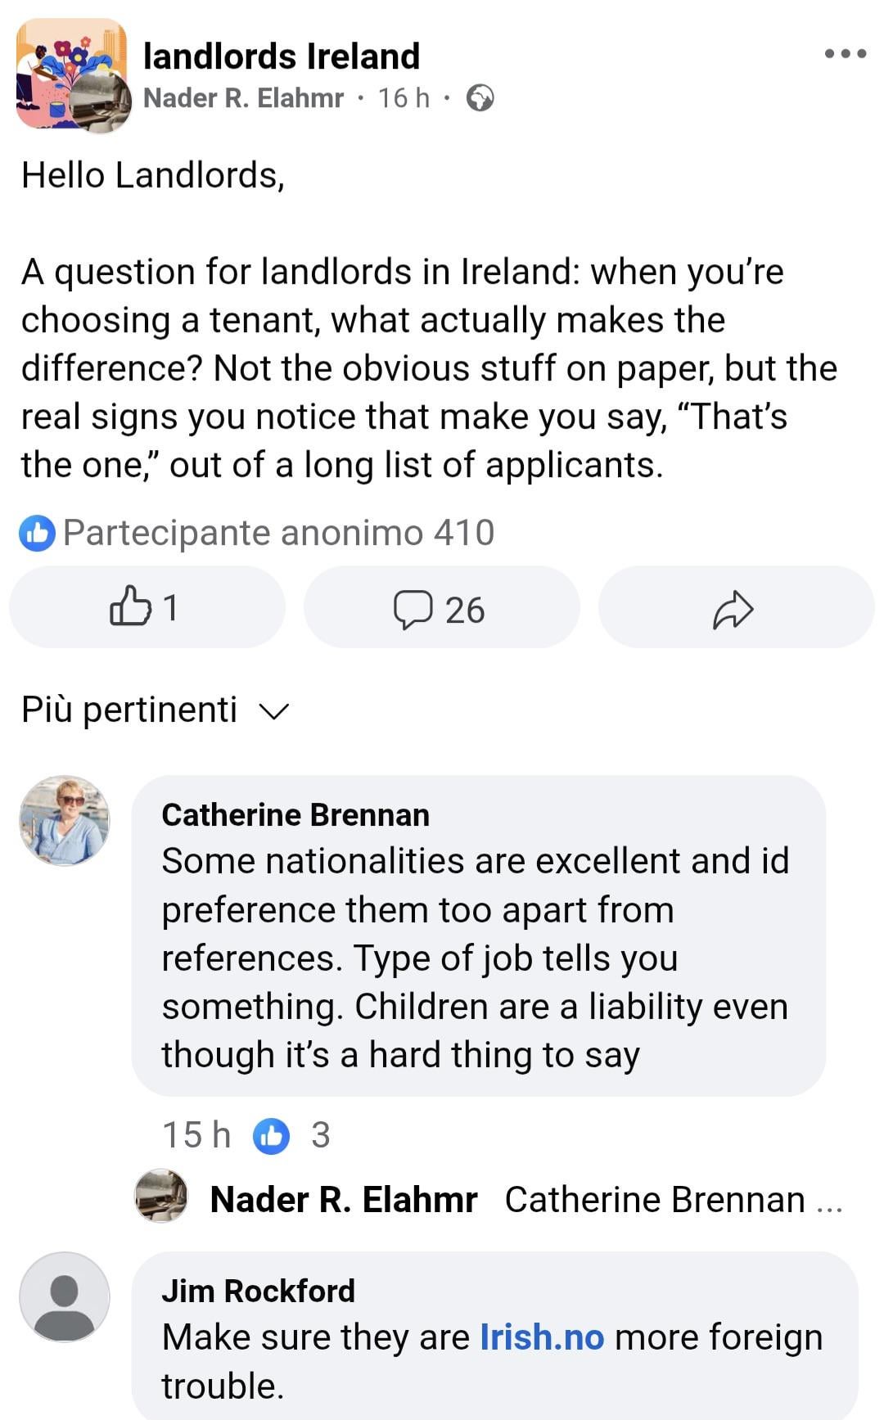Viewport: 884px width, 1420px height.
Task: Click Jim Rockford's default avatar
Action: tap(65, 1296)
